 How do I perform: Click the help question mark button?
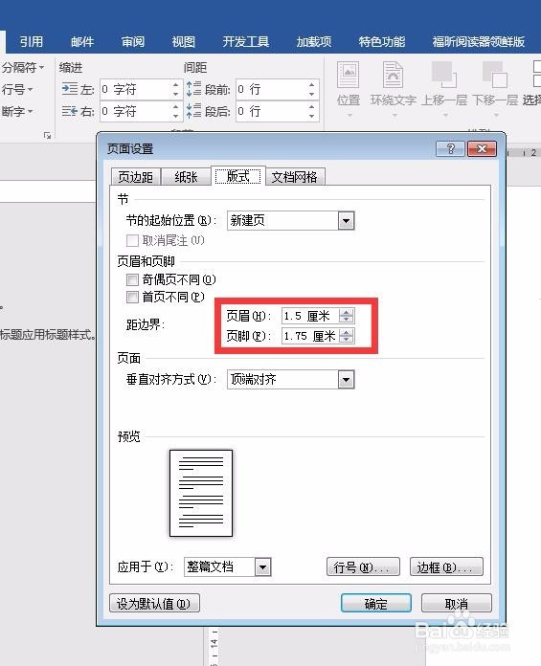pyautogui.click(x=450, y=148)
